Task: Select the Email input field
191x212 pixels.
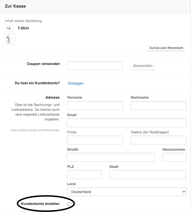Action: pyautogui.click(x=127, y=123)
